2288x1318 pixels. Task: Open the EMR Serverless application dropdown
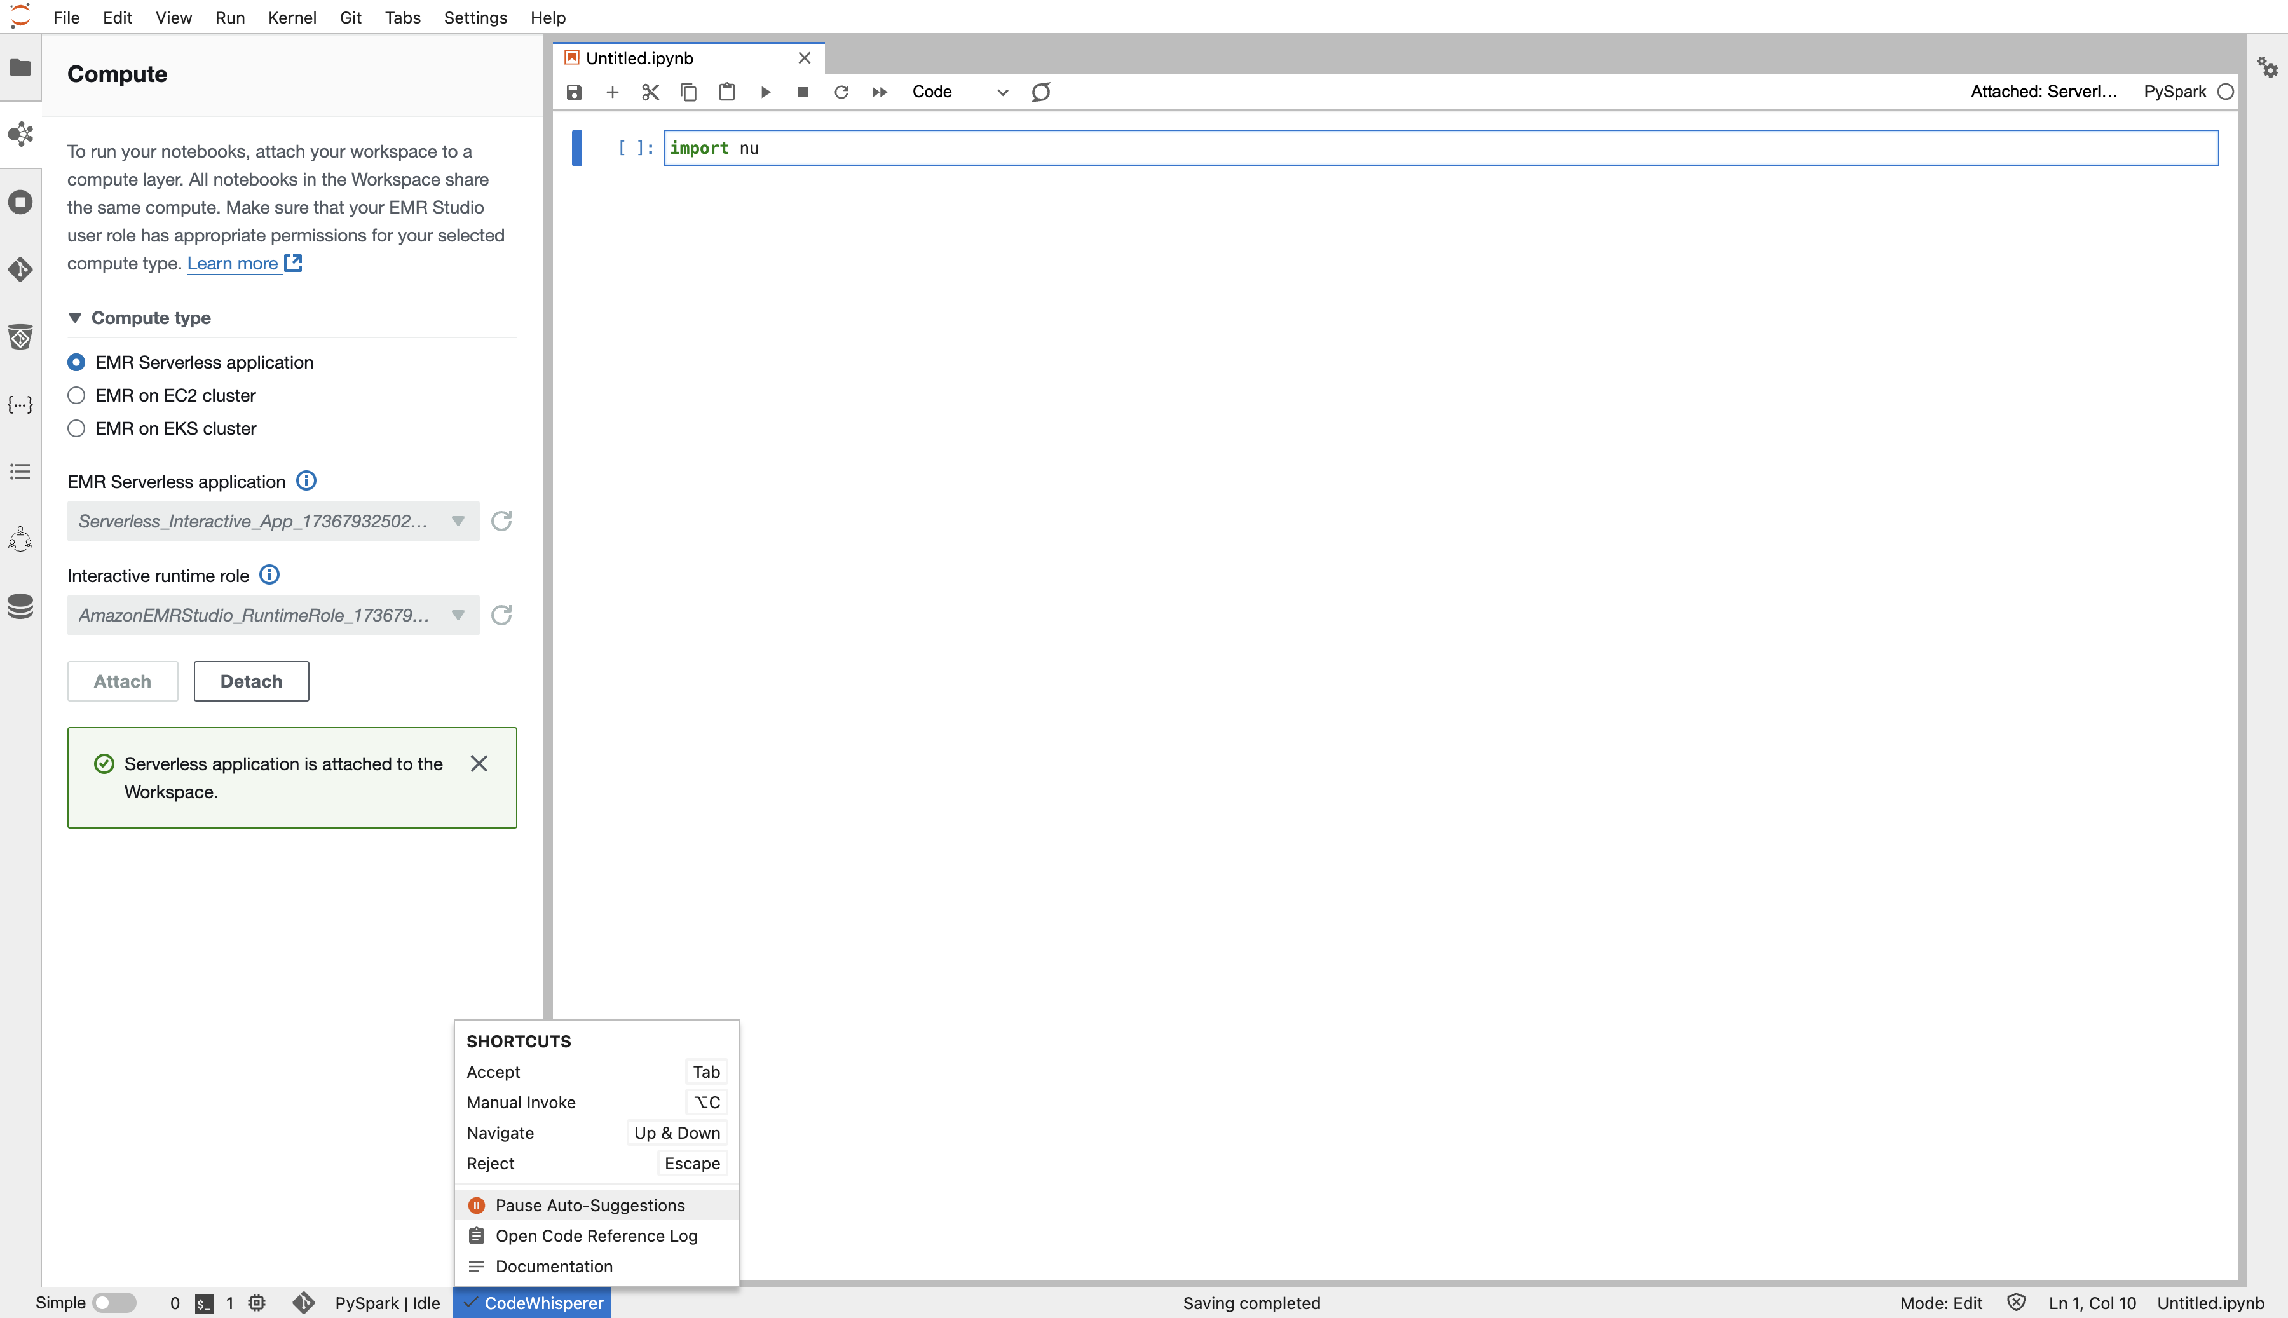(273, 521)
